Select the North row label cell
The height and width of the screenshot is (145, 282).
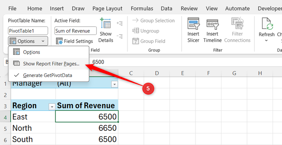[33, 128]
